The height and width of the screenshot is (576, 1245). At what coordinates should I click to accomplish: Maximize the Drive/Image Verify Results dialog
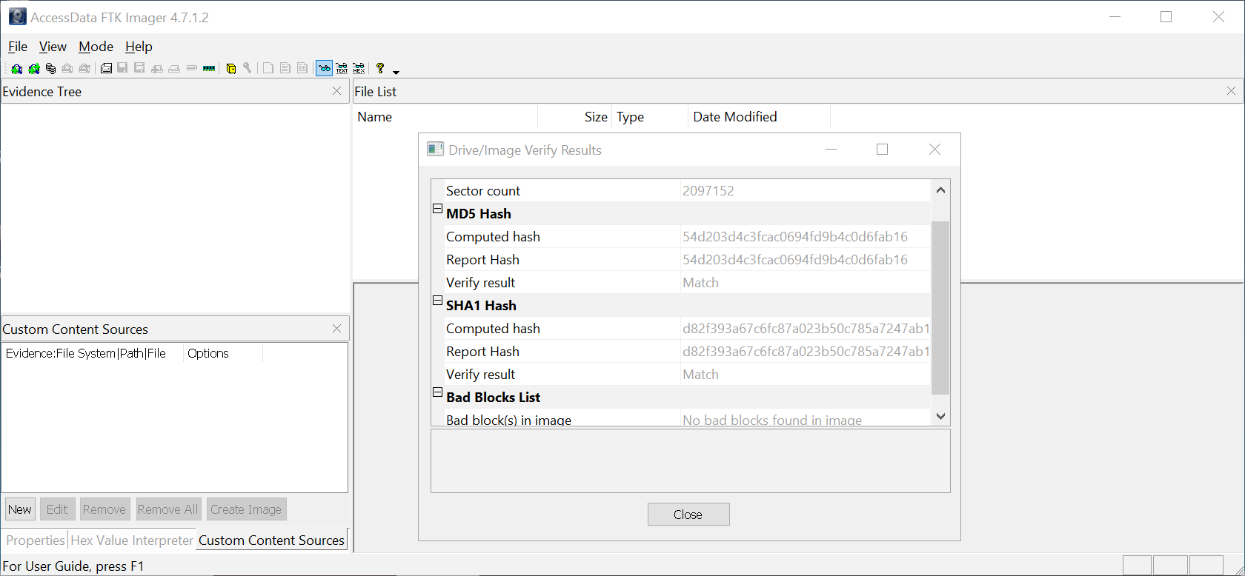point(882,150)
